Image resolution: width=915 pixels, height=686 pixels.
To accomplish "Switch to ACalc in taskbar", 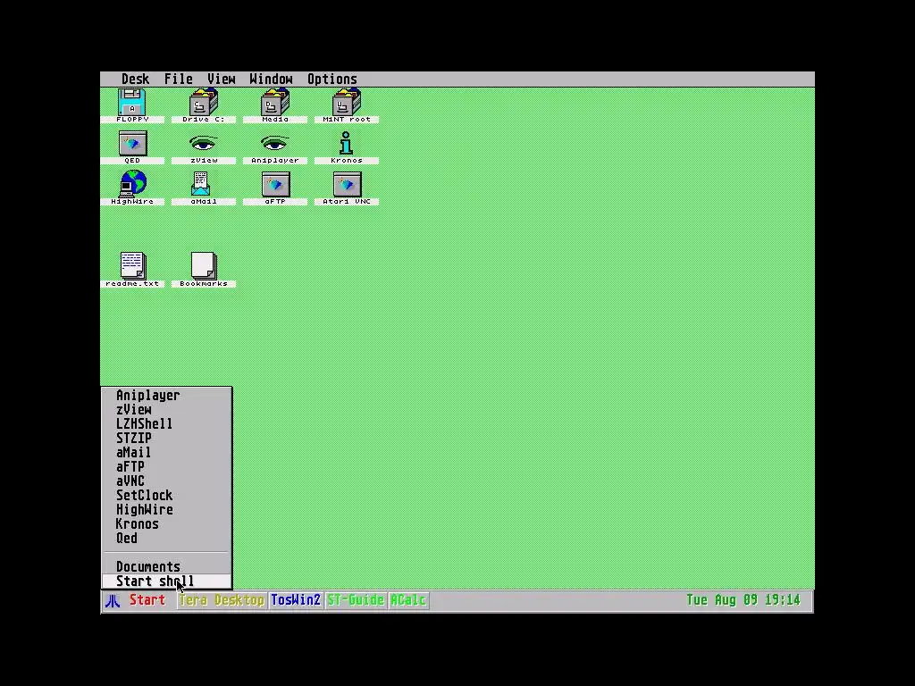I will [x=408, y=600].
